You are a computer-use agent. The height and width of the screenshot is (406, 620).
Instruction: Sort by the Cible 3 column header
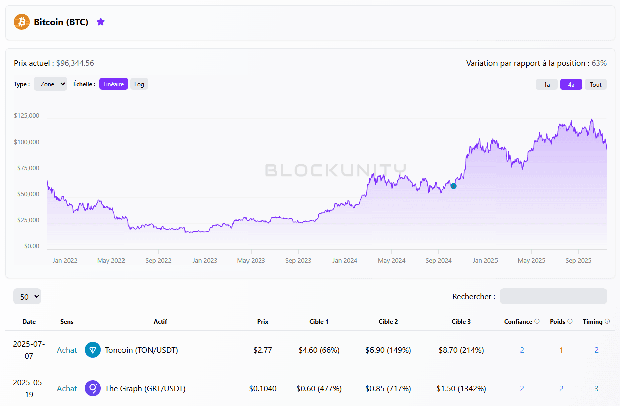click(461, 321)
